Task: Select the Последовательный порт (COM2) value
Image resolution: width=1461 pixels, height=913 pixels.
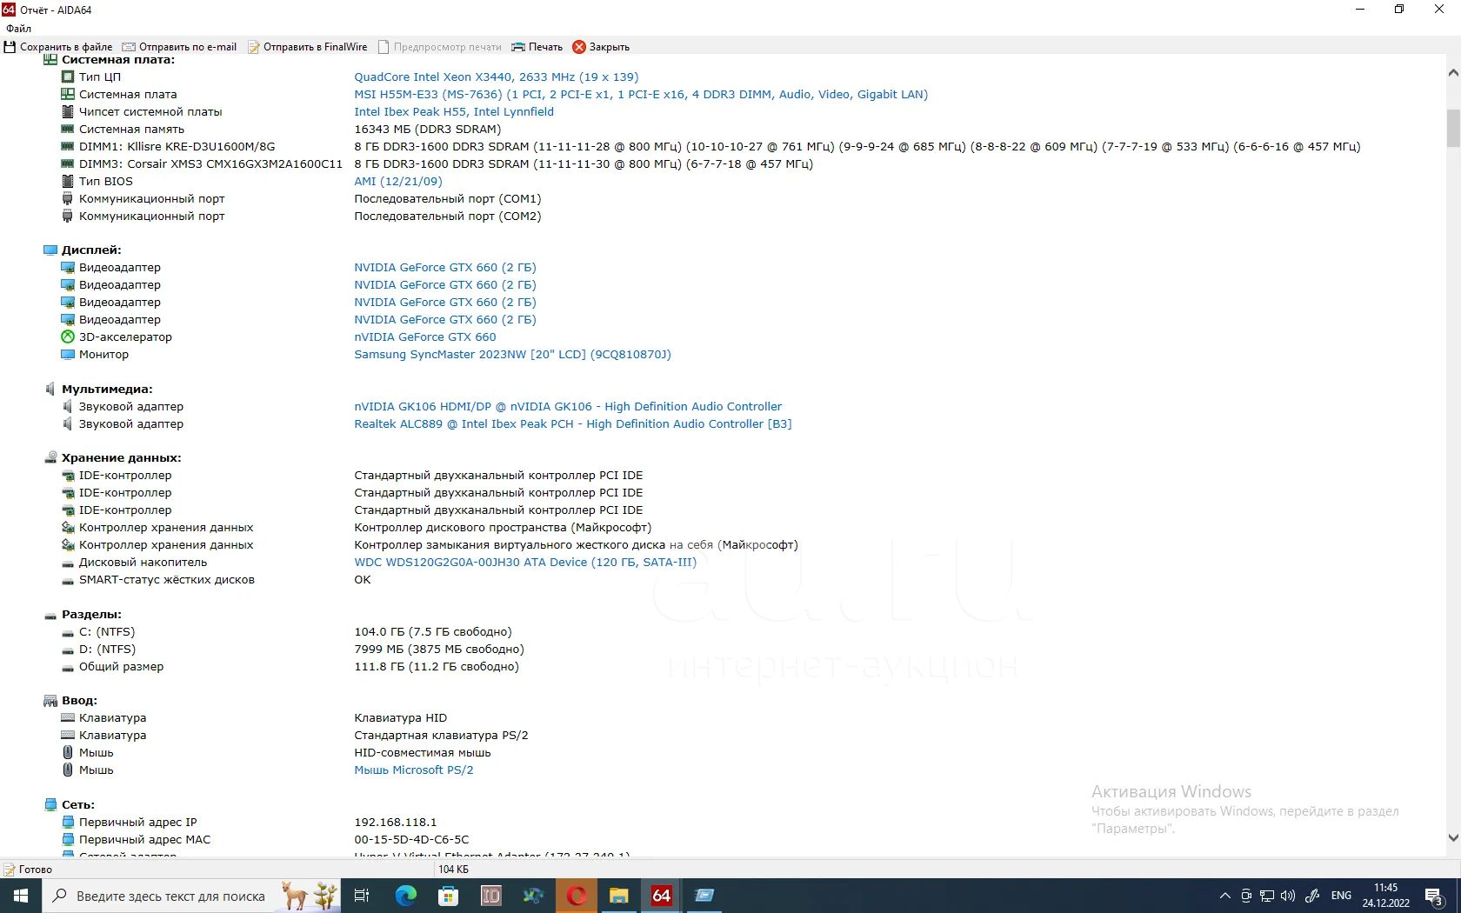Action: pyautogui.click(x=448, y=216)
